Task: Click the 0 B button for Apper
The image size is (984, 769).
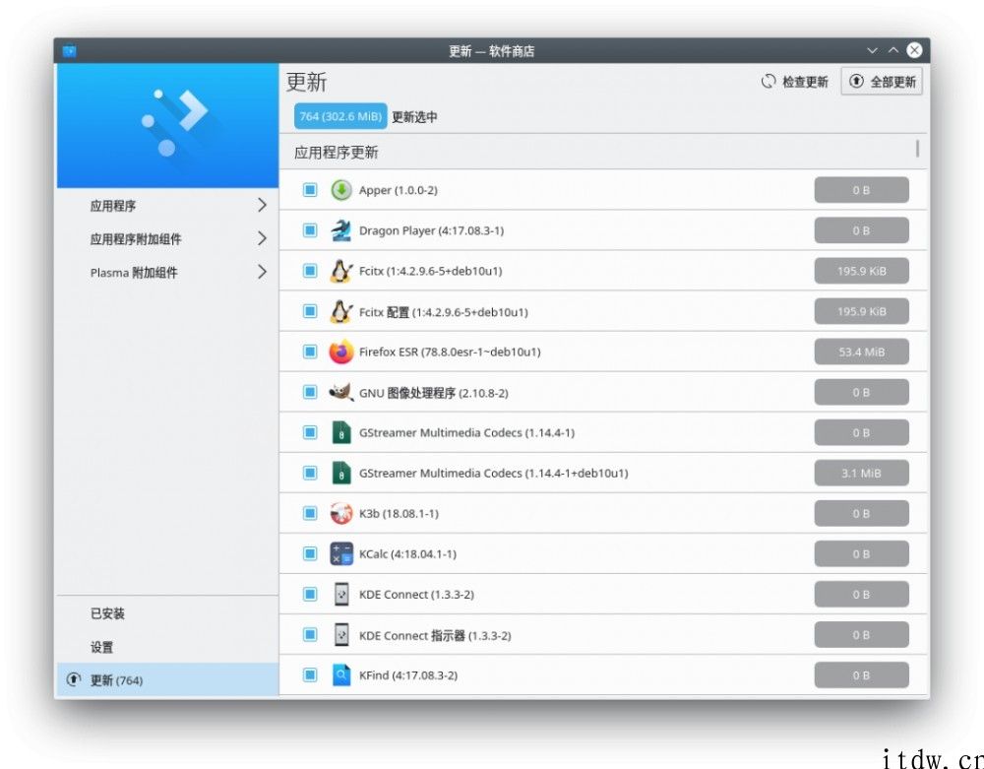Action: coord(861,190)
